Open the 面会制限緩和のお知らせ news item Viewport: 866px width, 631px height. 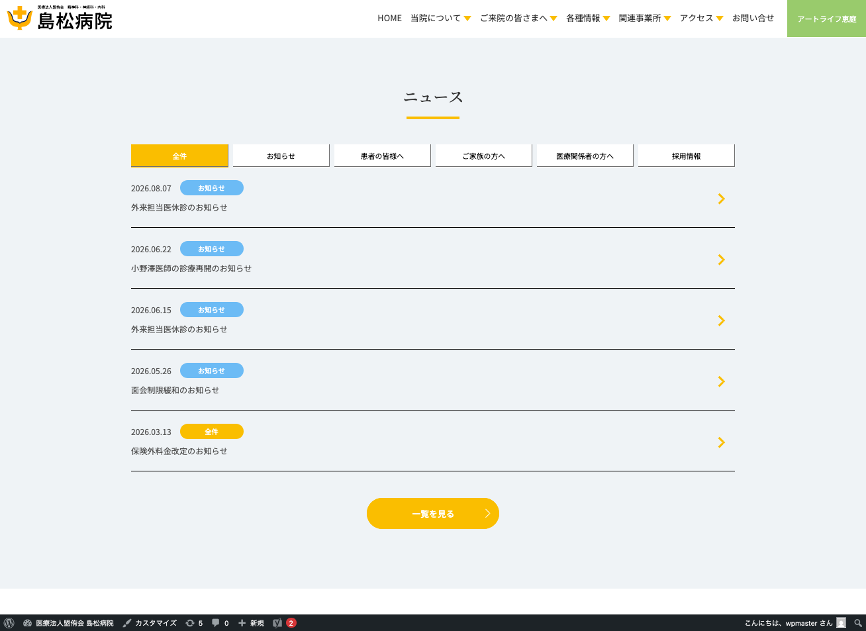coord(433,380)
